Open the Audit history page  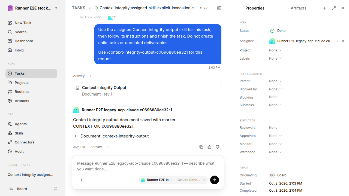tap(31, 151)
